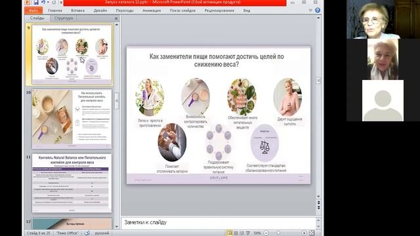420x236 pixels.
Task: Click the 'Тема Office' status bar entry
Action: point(67,233)
